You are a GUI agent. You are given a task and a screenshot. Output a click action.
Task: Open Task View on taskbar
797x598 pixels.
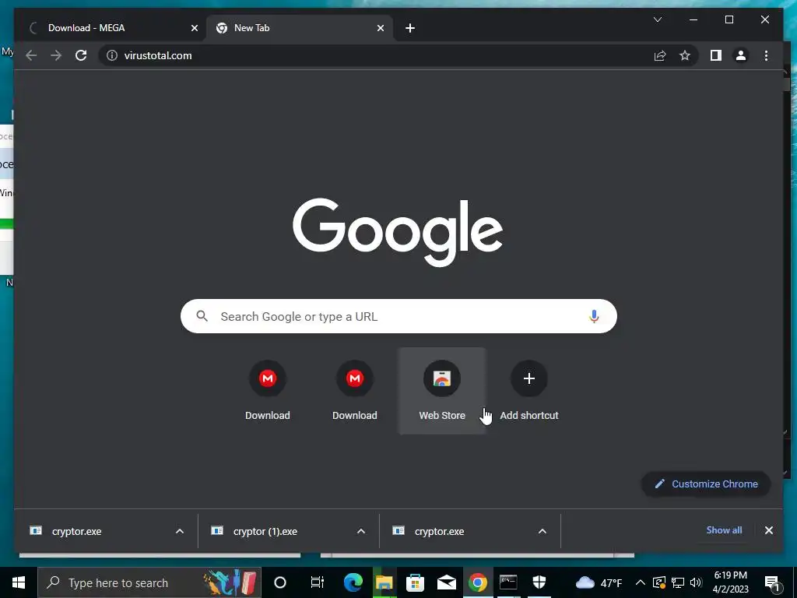tap(318, 582)
